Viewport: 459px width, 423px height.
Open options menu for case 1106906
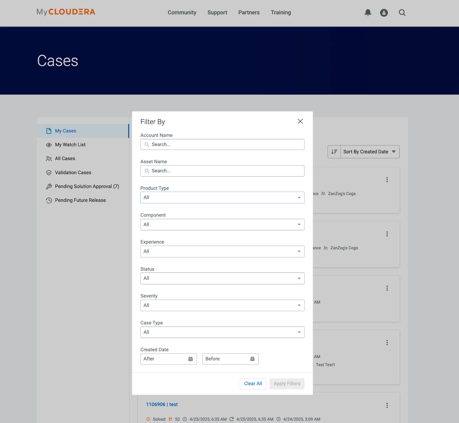click(x=387, y=405)
